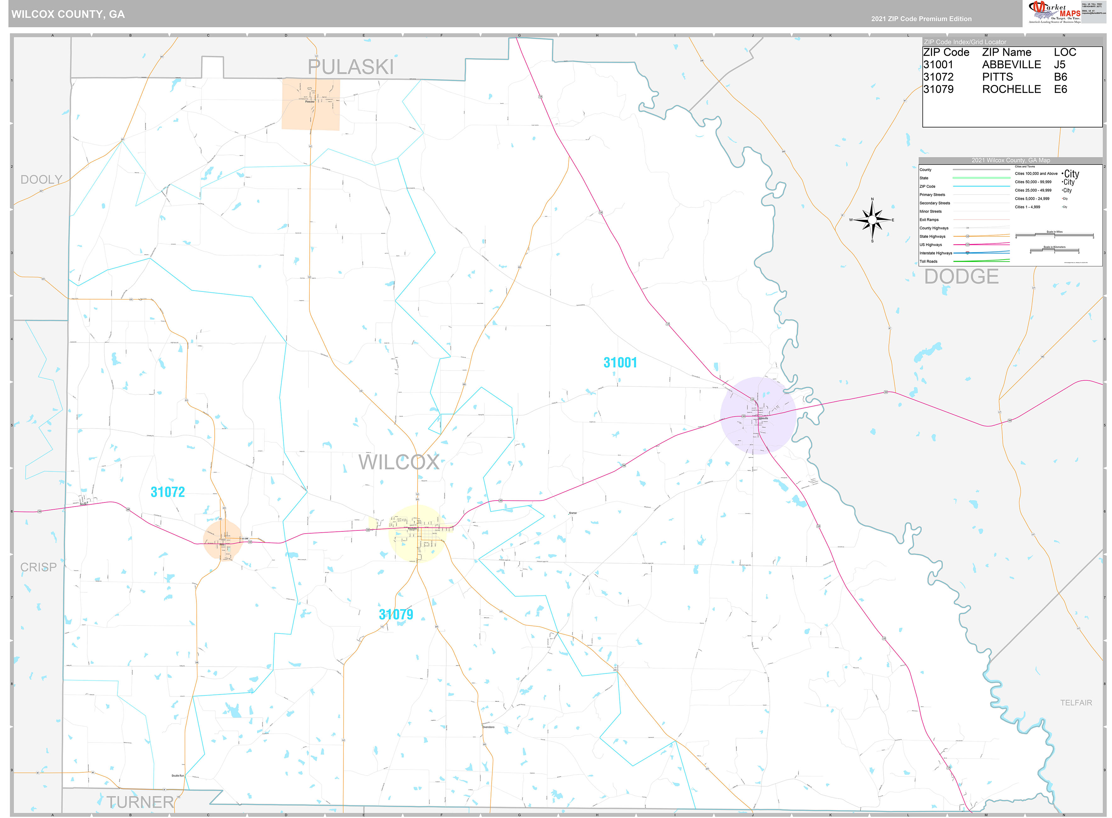Click the ZIP Code Index/Grid Locator header
Viewport: 1112px width, 818px height.
point(965,42)
